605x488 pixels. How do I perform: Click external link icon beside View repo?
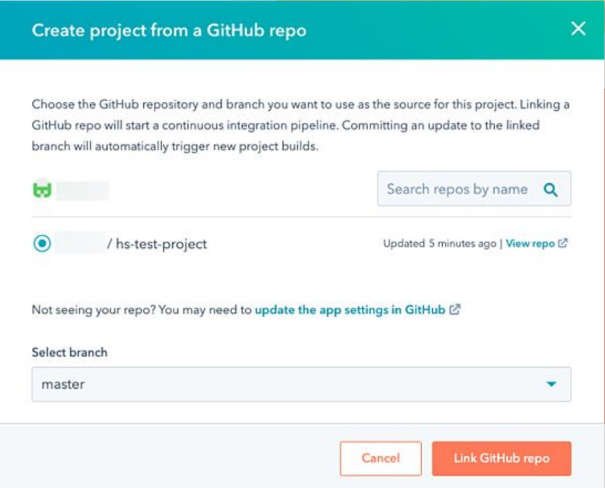pos(563,243)
